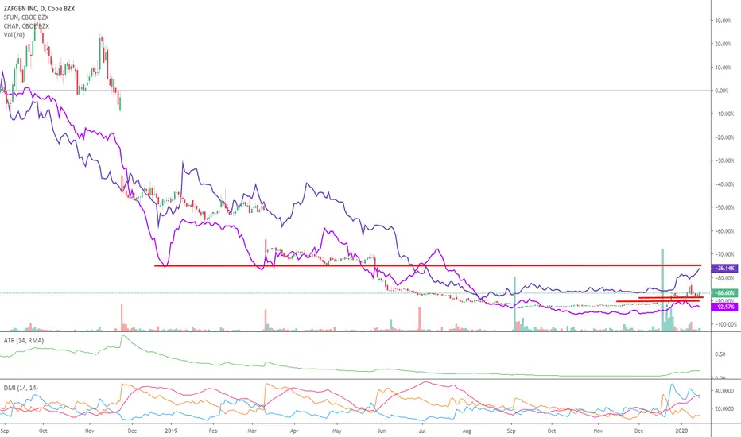Click the 2019 label on the time axis
741x437 pixels.
pos(171,431)
